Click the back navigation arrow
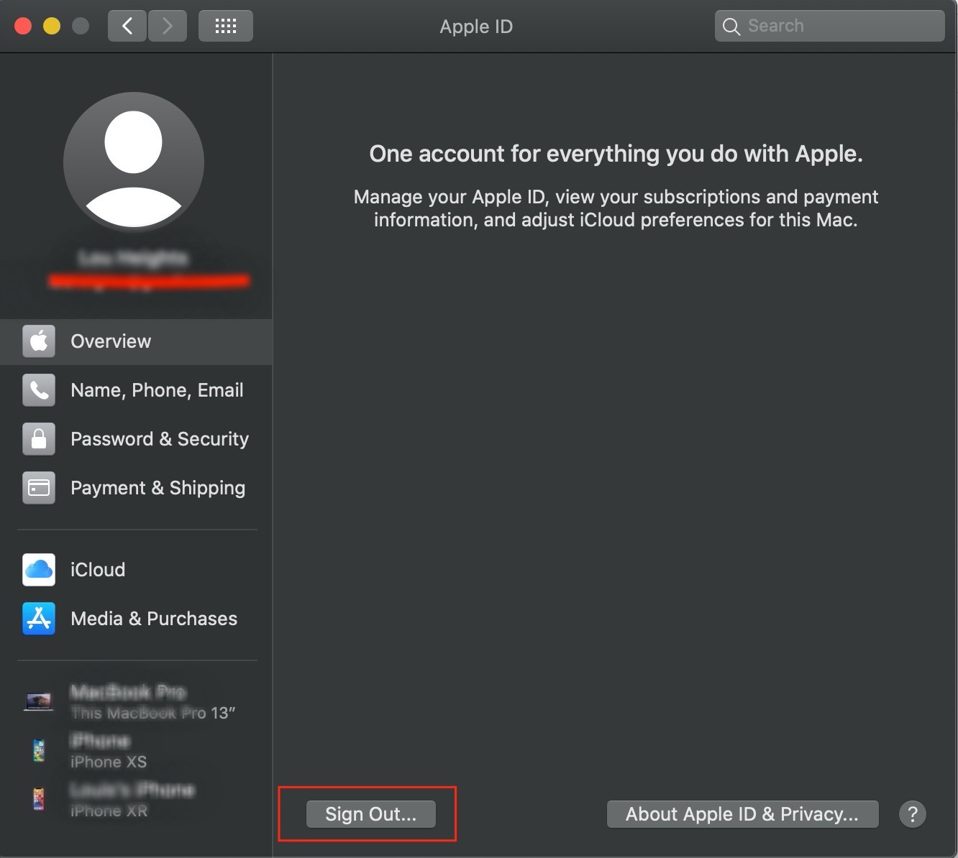Screen dimensions: 958x858 127,26
